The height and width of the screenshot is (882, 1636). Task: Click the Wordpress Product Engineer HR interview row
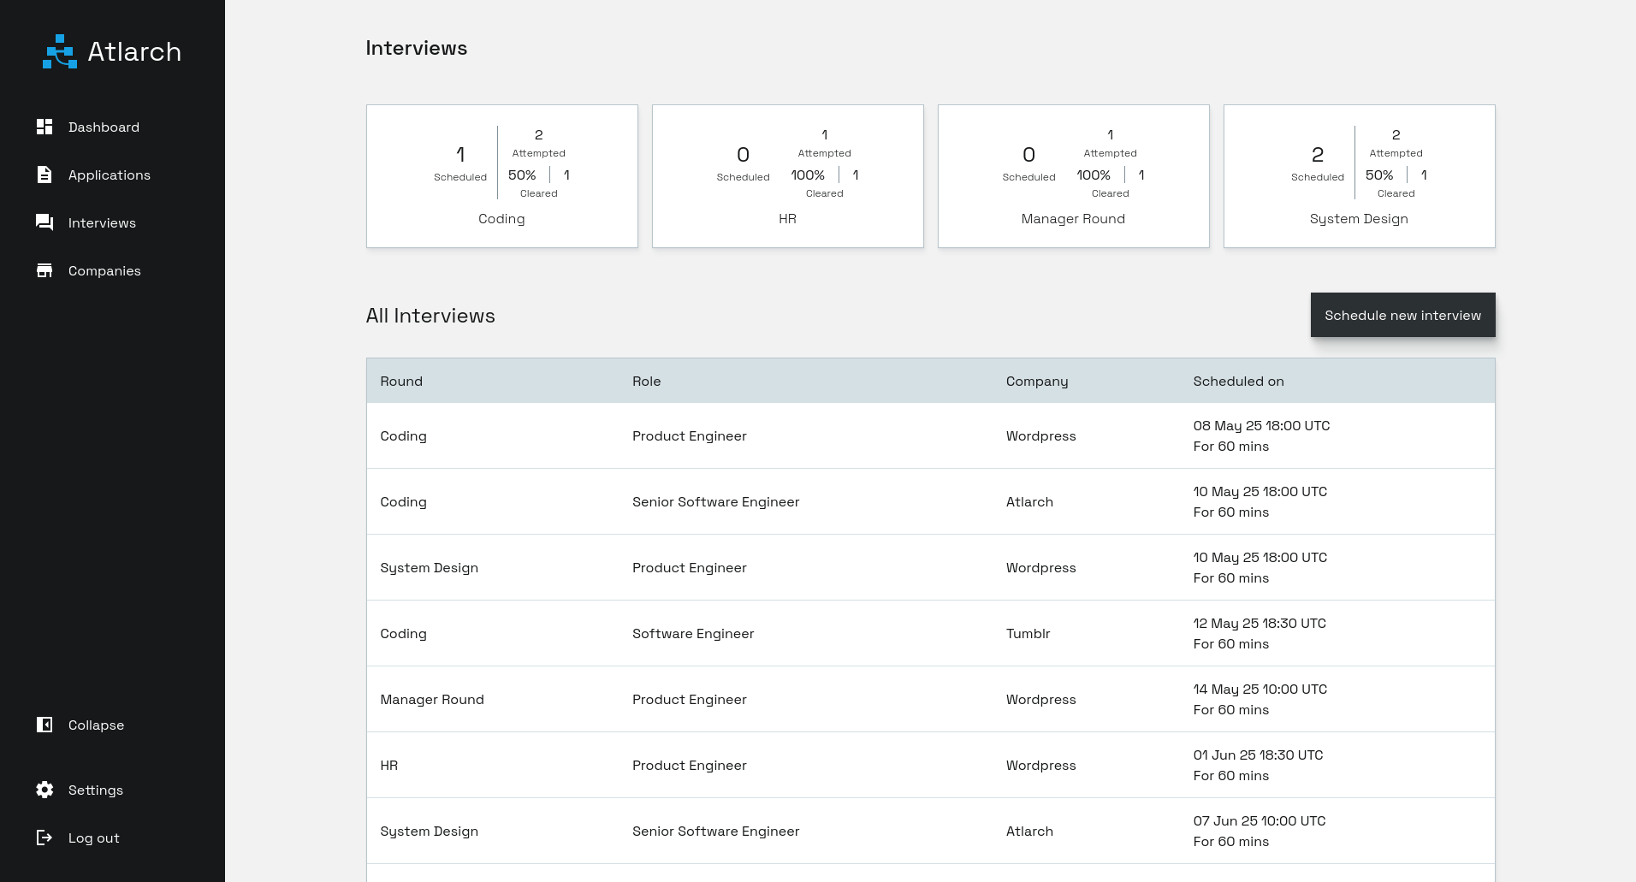click(930, 765)
